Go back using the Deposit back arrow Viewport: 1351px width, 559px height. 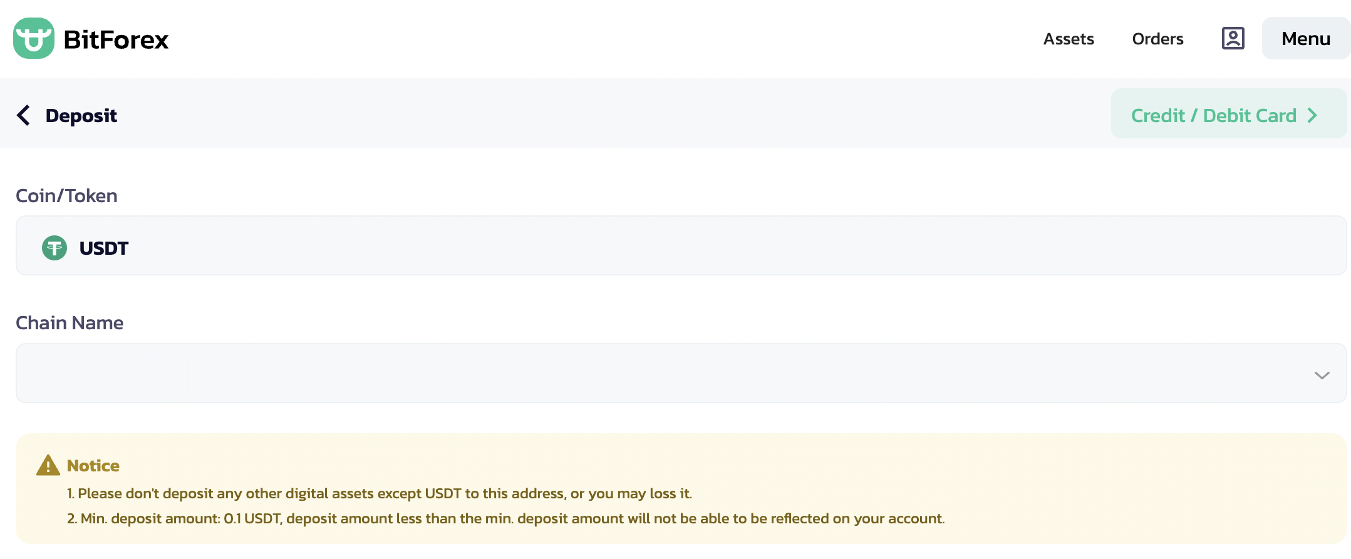23,115
